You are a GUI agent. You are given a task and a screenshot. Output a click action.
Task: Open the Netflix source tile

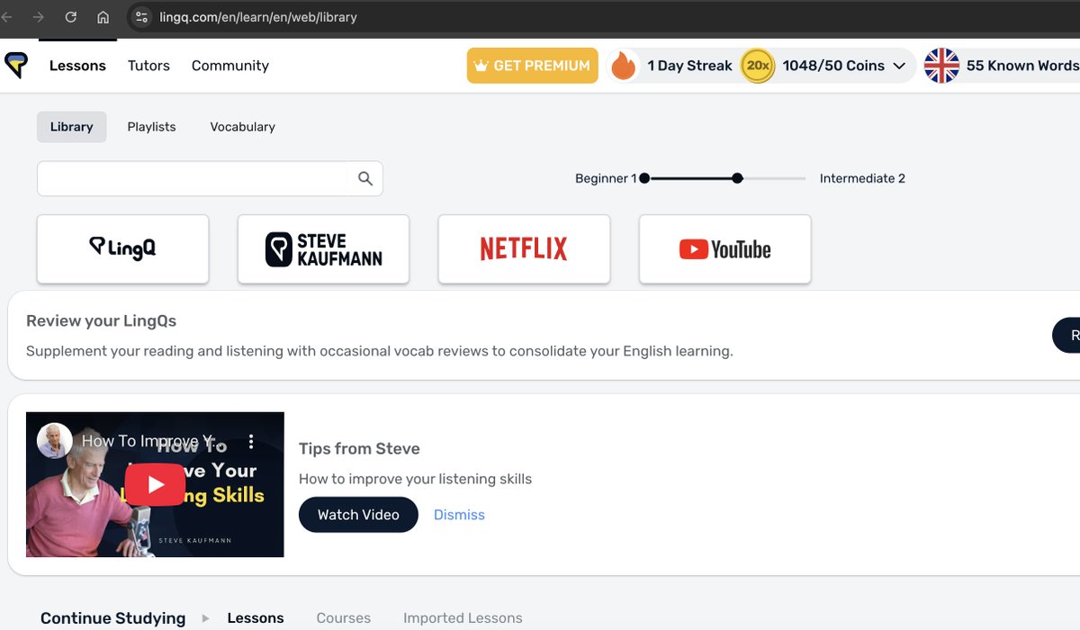coord(524,248)
